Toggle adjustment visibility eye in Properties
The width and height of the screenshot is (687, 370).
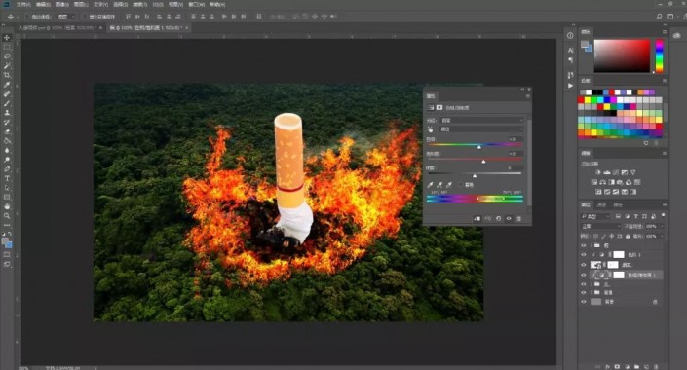click(x=509, y=218)
